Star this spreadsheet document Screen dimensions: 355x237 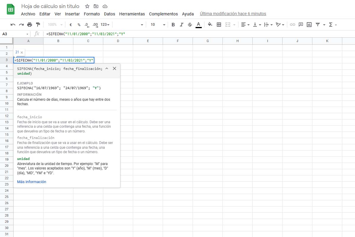87,6
